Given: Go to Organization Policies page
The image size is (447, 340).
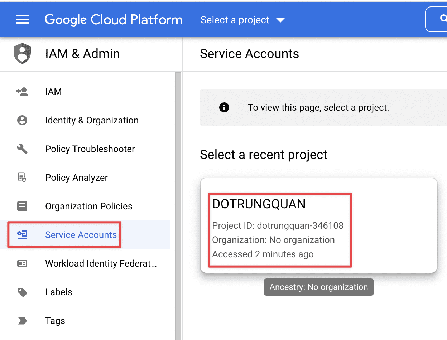Looking at the screenshot, I should [88, 206].
